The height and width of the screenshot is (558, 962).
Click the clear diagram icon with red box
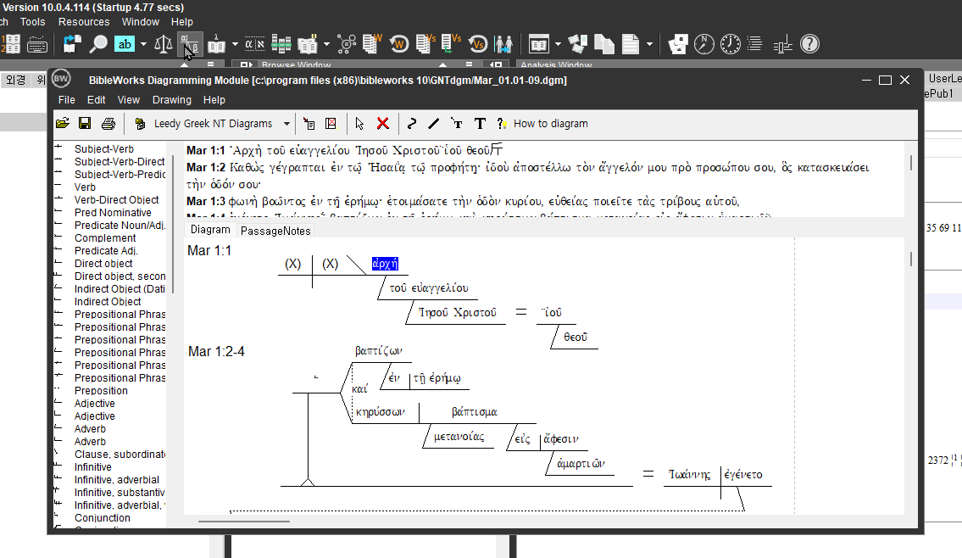click(331, 123)
